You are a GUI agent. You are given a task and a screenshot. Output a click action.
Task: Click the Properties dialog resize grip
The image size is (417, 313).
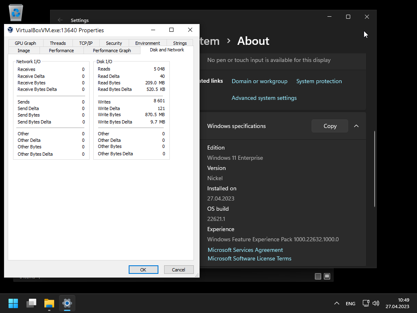point(197,275)
